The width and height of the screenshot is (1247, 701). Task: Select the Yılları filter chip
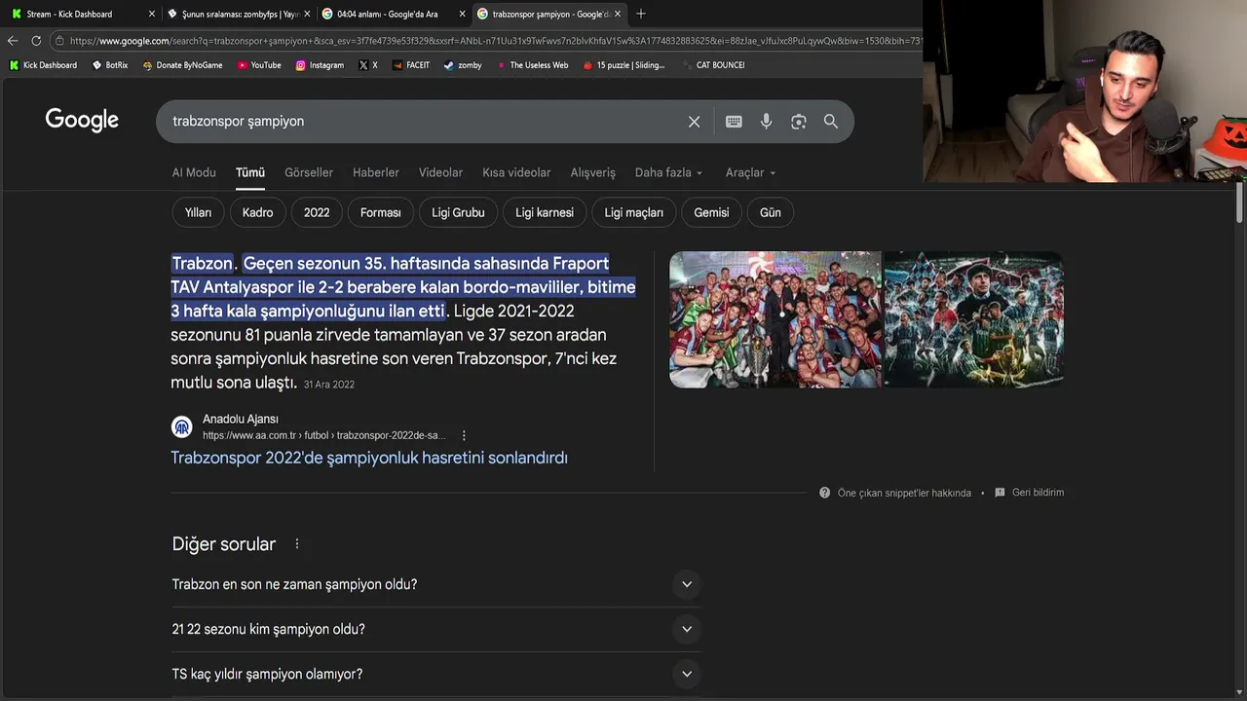coord(198,212)
